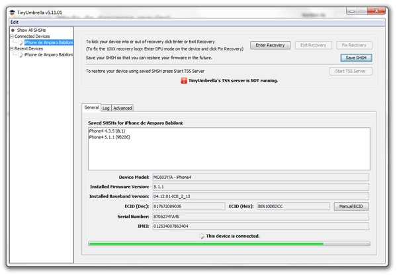Select recent device iPhone de Amparo Babiloni
The image size is (397, 275).
click(48, 55)
